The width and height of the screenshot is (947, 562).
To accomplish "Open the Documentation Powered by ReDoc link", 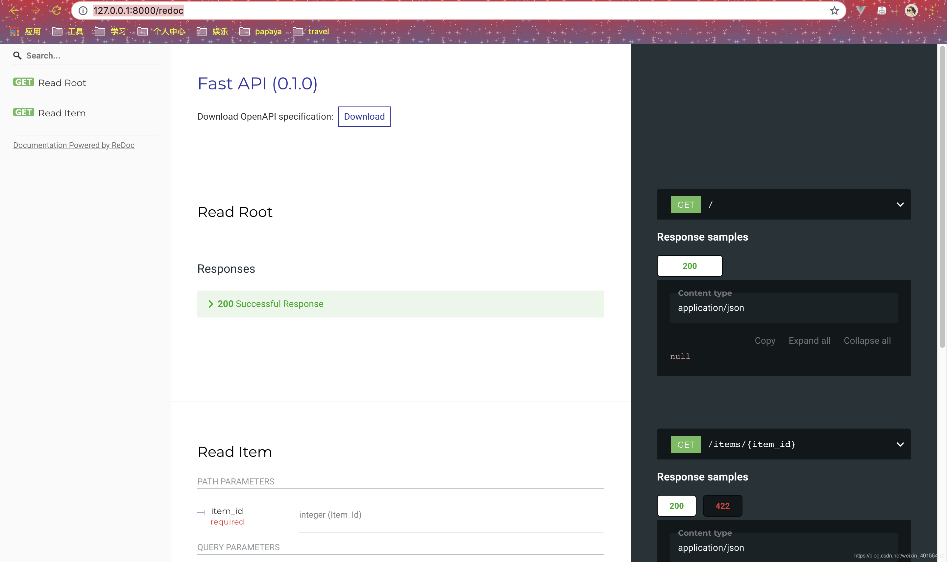I will point(74,145).
